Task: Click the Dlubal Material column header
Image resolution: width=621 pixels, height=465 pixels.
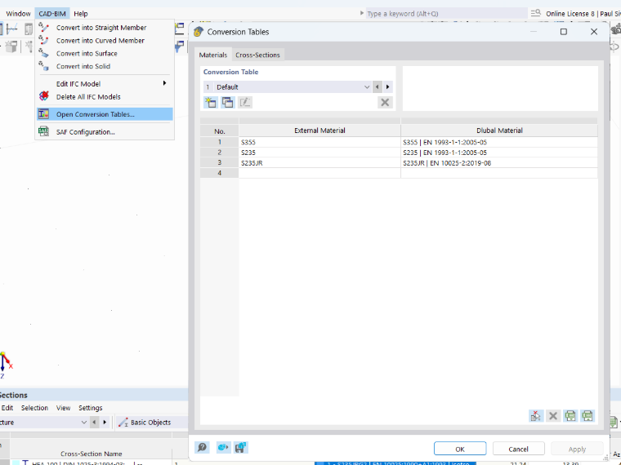Action: (499, 131)
